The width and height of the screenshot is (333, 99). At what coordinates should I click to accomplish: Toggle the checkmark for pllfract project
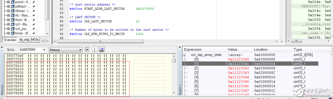tap(34, 6)
